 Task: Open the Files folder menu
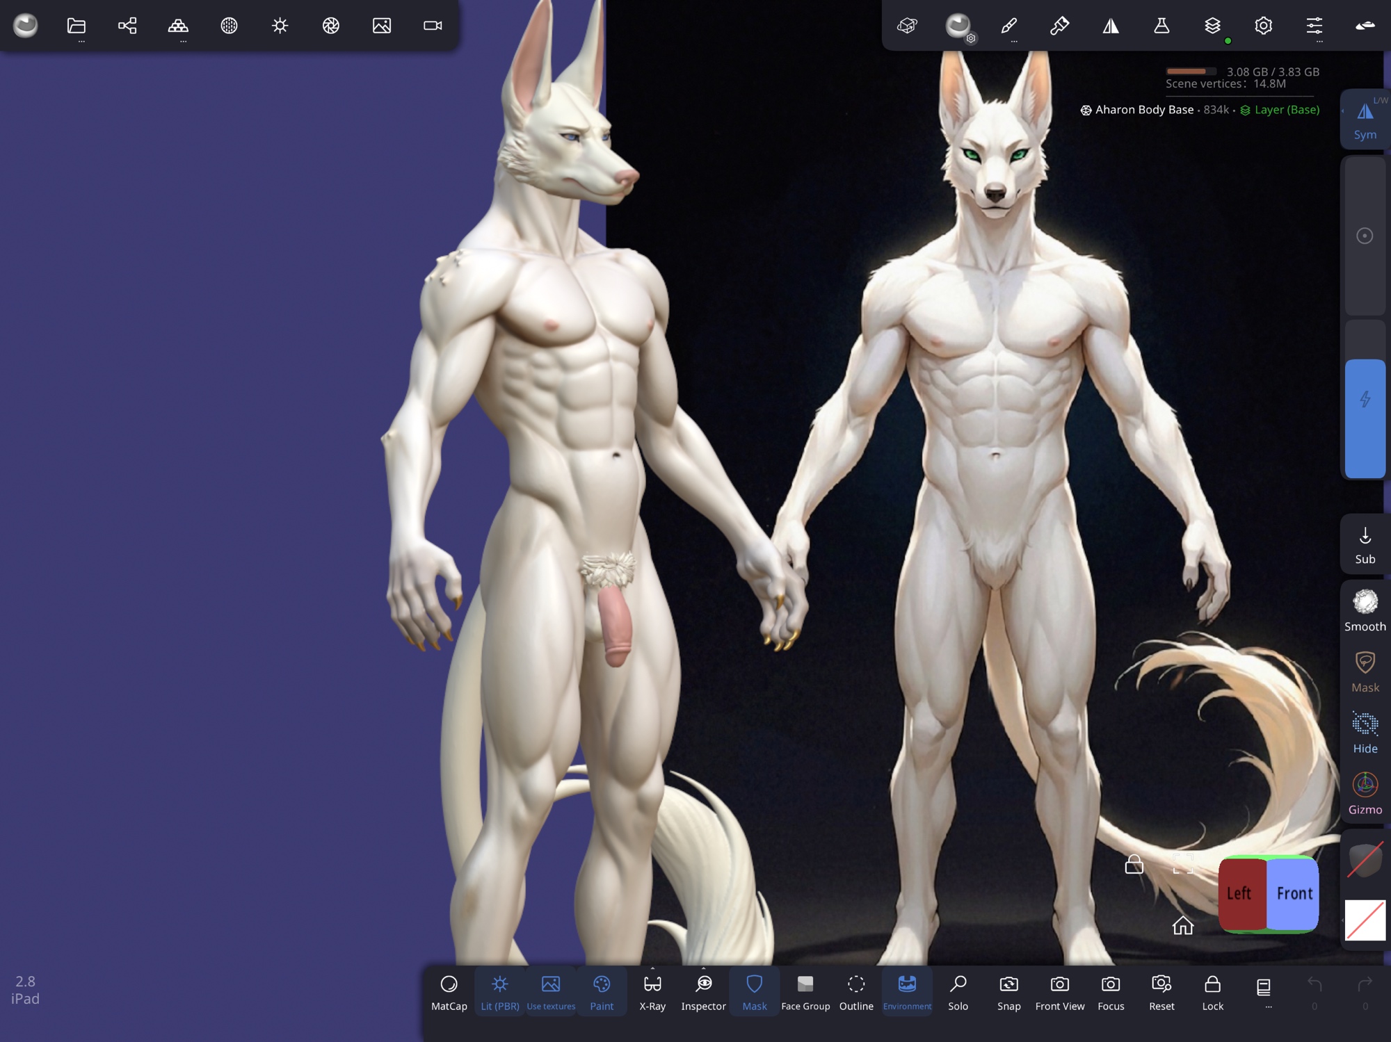tap(77, 26)
